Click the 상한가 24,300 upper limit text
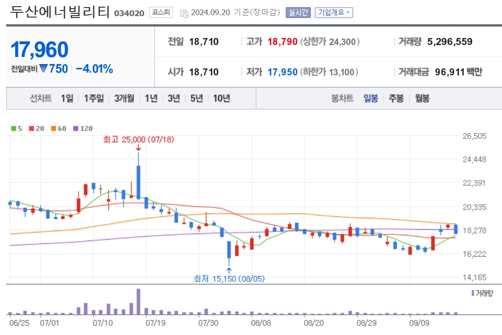 tap(330, 42)
